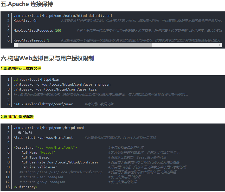225x192 pixels.
Task: Click the opening '<Directory "/var/www/html/test">' tag
Action: point(45,147)
